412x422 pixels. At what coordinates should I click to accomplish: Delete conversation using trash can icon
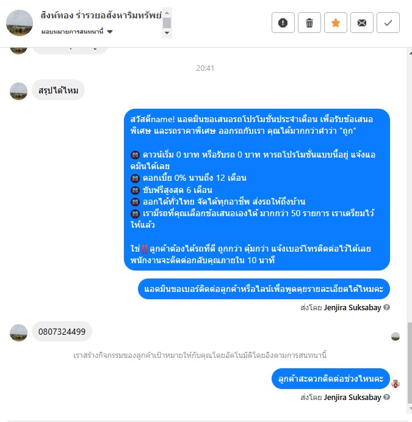(x=309, y=23)
